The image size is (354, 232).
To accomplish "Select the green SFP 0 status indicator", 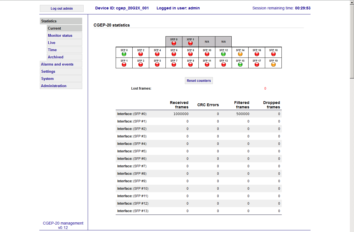I will [x=124, y=54].
